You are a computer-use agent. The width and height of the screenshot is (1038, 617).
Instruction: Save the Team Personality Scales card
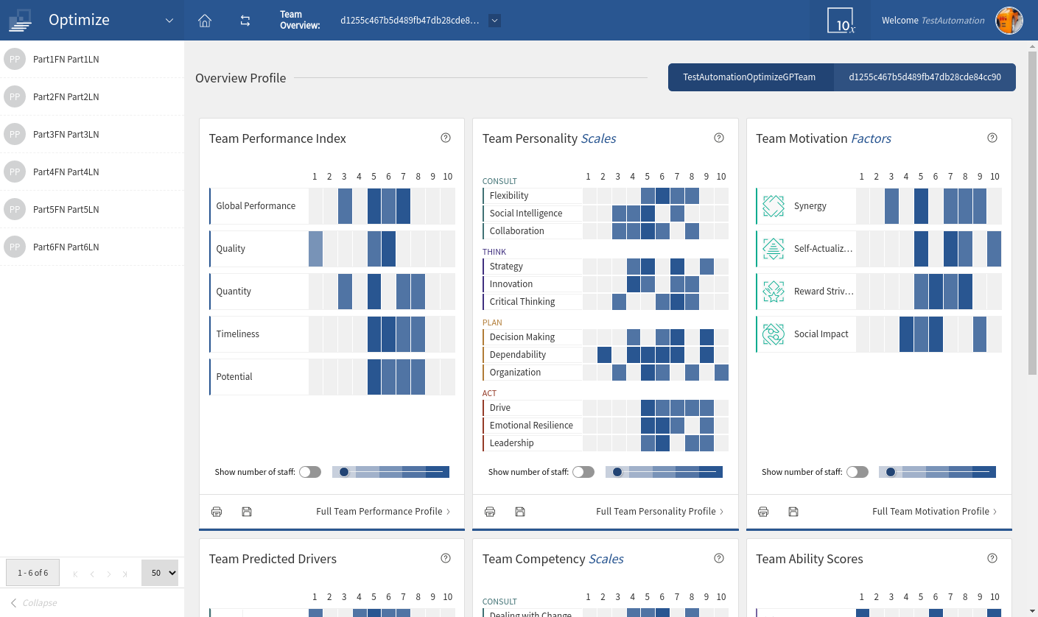point(520,512)
